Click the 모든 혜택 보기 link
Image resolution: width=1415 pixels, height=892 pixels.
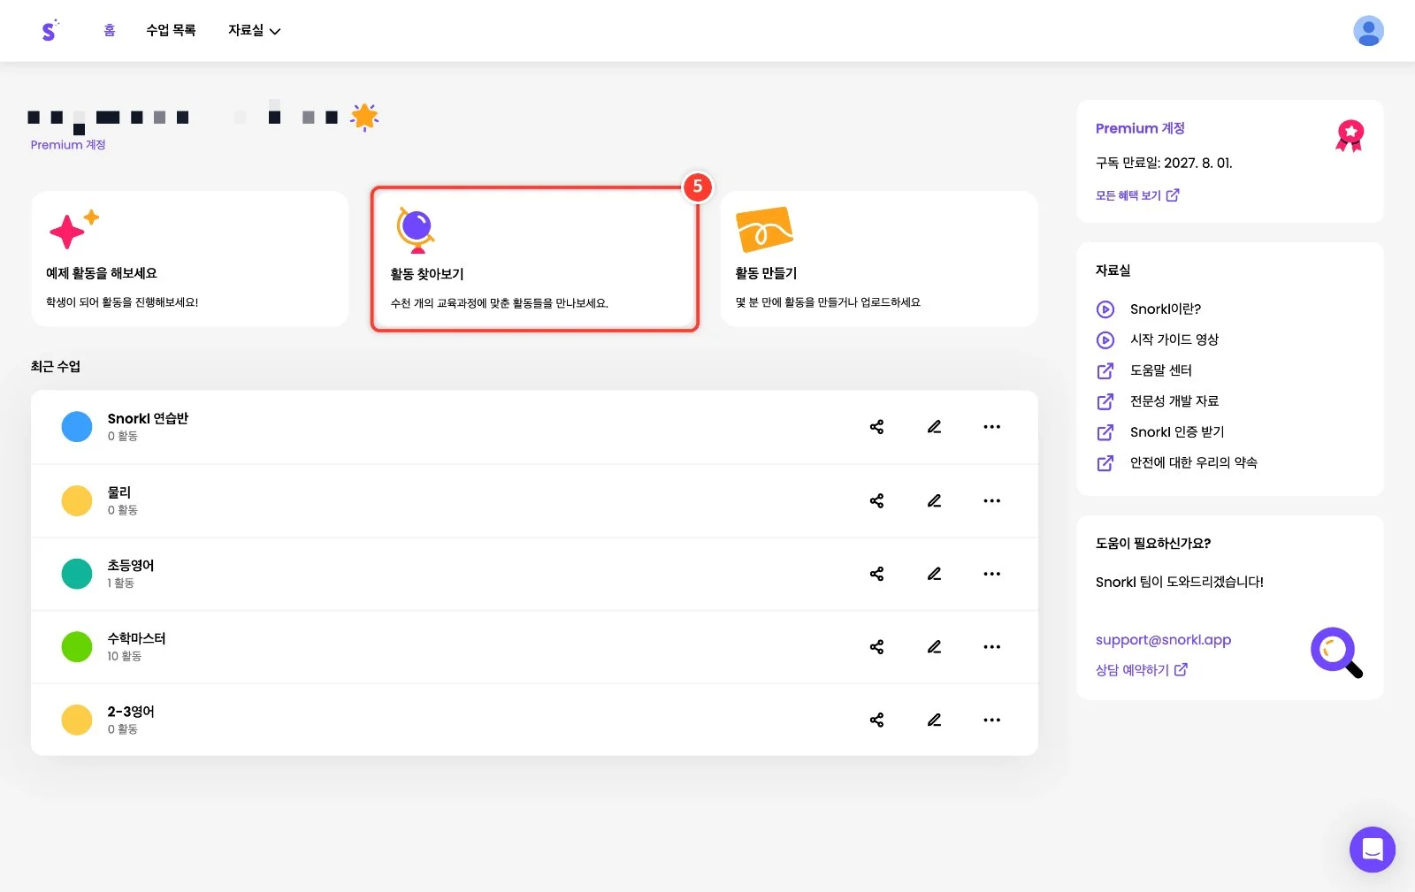pos(1137,195)
